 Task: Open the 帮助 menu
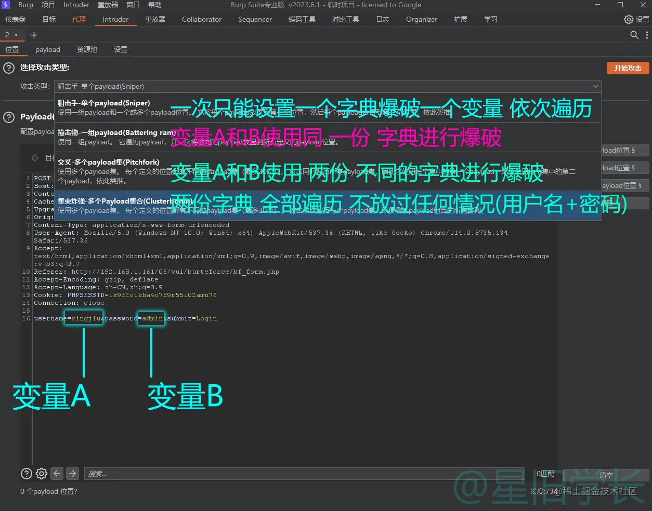click(x=155, y=5)
